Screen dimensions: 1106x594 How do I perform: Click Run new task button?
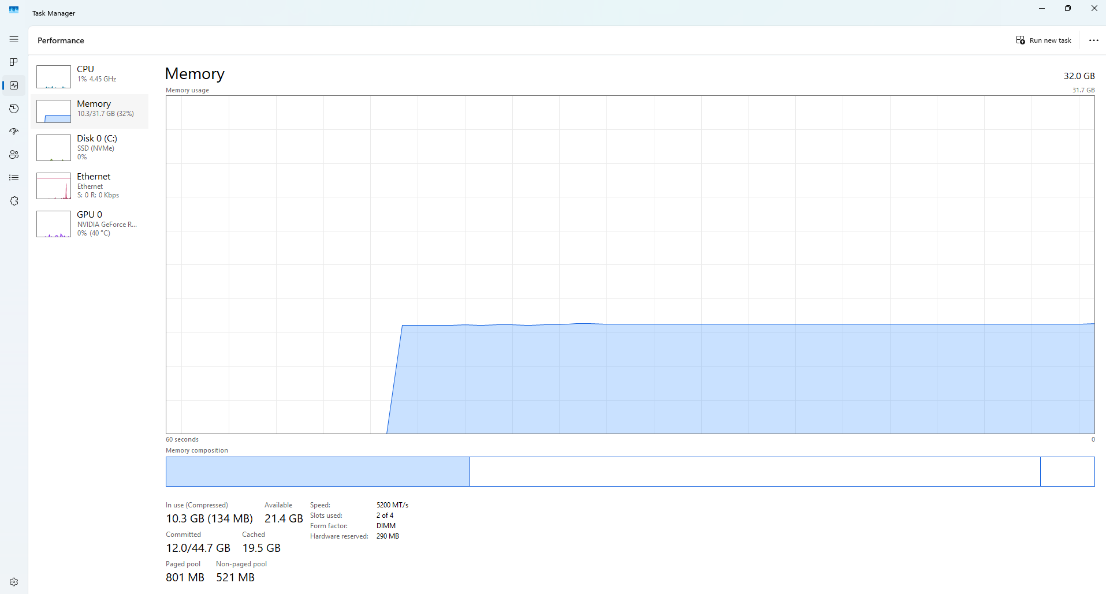click(1044, 40)
